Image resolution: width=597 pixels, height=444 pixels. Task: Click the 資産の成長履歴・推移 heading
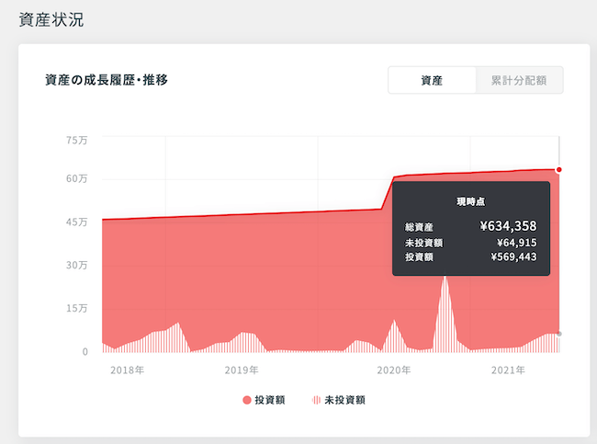pyautogui.click(x=107, y=80)
